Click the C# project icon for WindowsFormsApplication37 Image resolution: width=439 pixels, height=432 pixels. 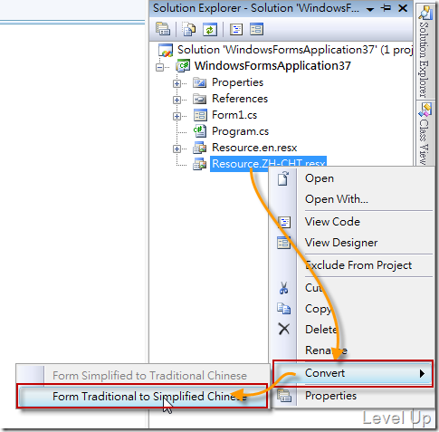tap(183, 66)
